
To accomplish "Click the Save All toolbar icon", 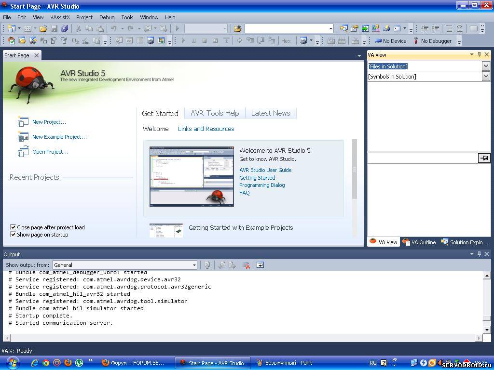I will (65, 28).
